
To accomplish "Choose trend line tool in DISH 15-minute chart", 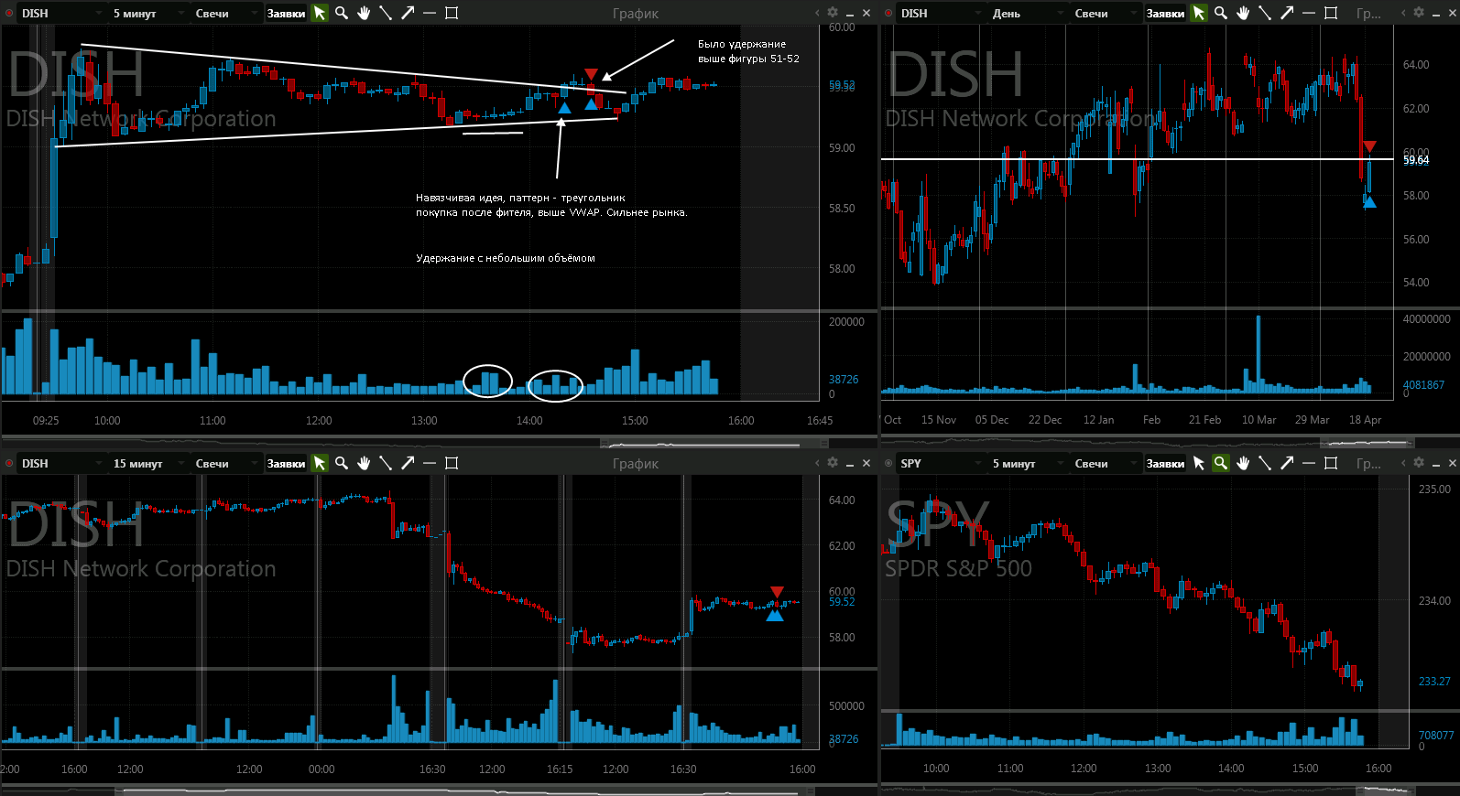I will coord(386,463).
